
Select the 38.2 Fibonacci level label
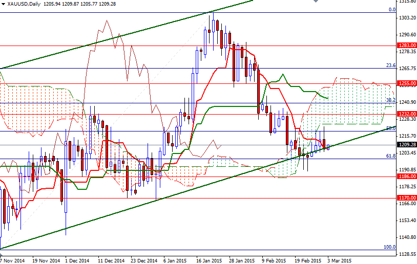(390, 100)
